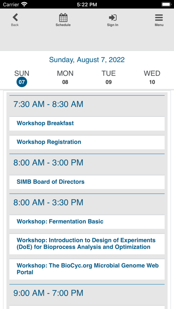Open the hamburger Menu icon
Image resolution: width=174 pixels, height=309 pixels.
pyautogui.click(x=159, y=18)
